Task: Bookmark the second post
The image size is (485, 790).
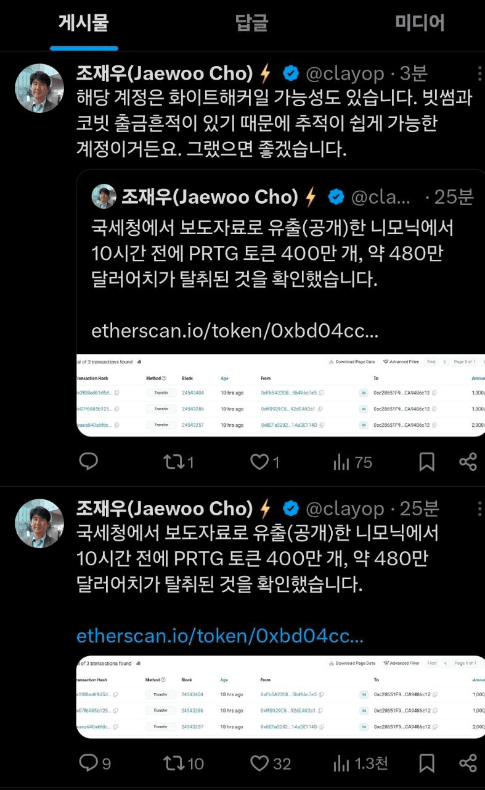Action: [x=426, y=763]
